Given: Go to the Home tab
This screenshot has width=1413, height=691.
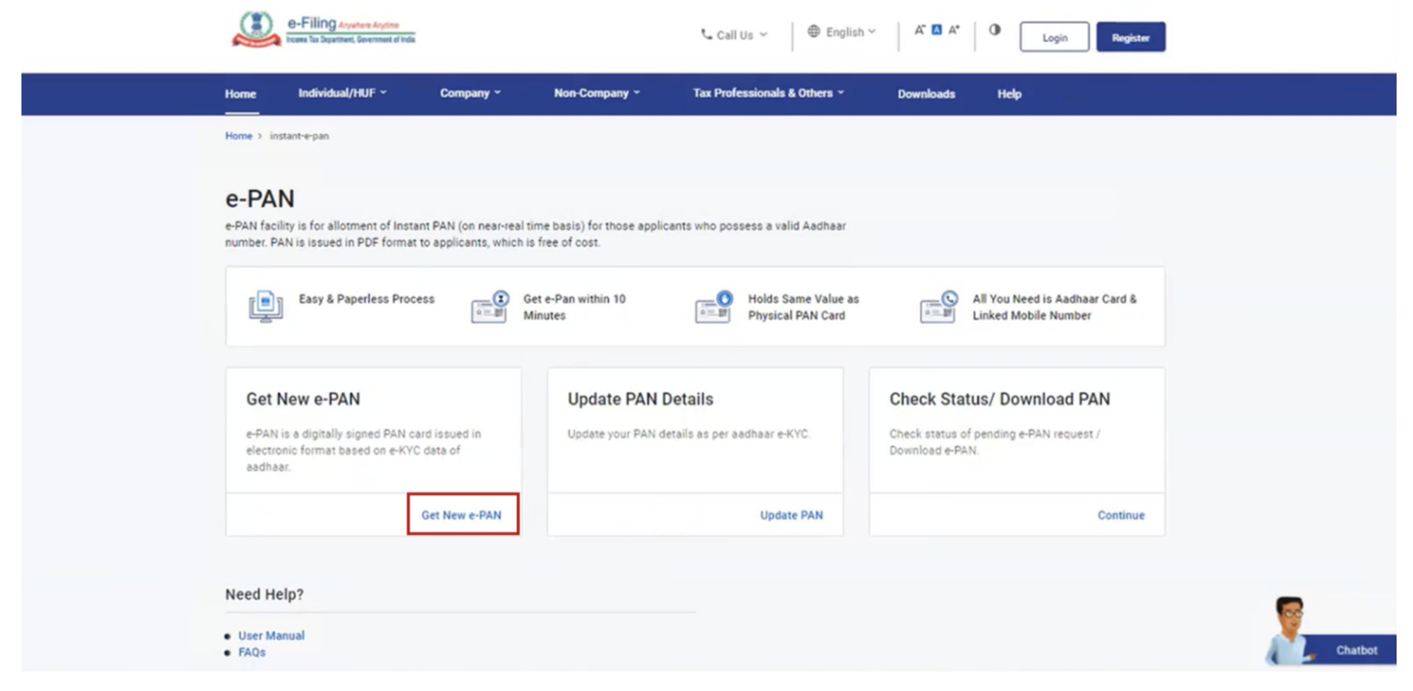Looking at the screenshot, I should click(x=240, y=94).
